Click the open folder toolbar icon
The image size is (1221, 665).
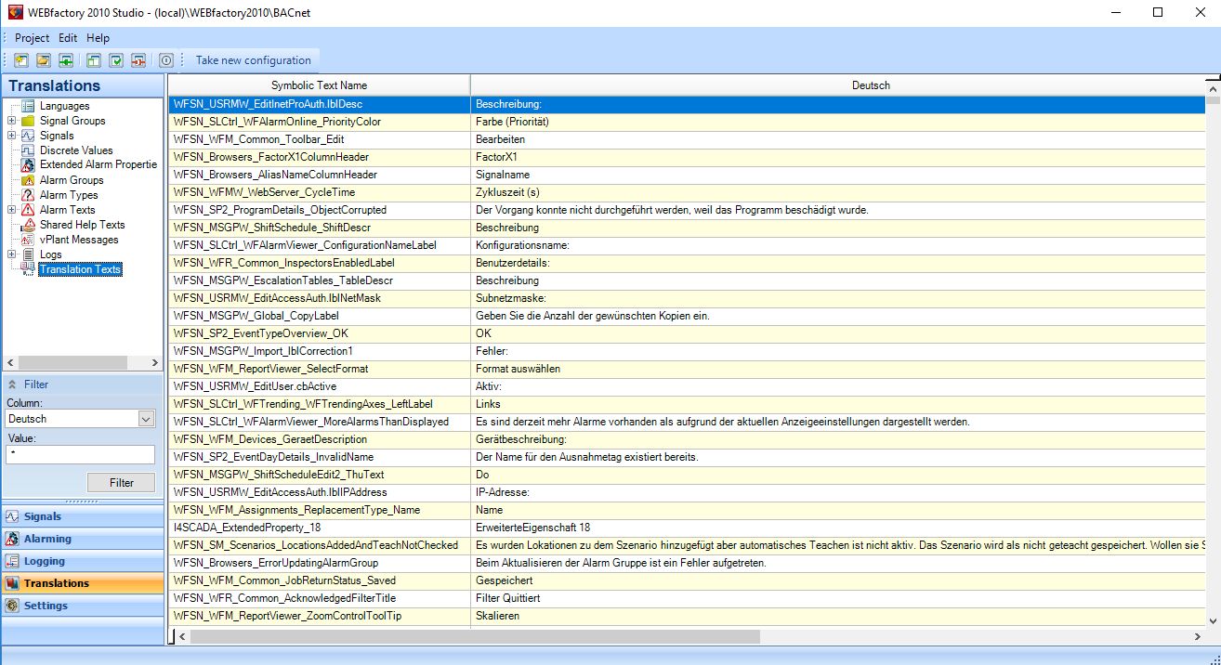pyautogui.click(x=43, y=60)
